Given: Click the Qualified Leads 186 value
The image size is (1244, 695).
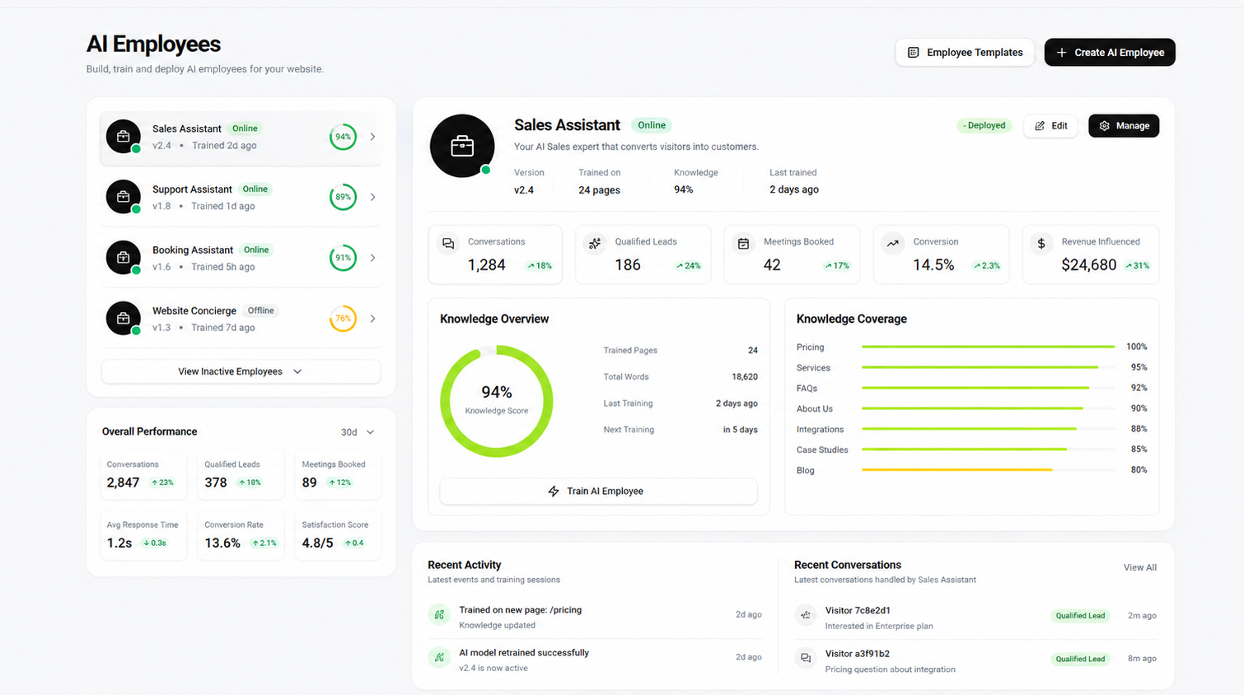Looking at the screenshot, I should (628, 265).
